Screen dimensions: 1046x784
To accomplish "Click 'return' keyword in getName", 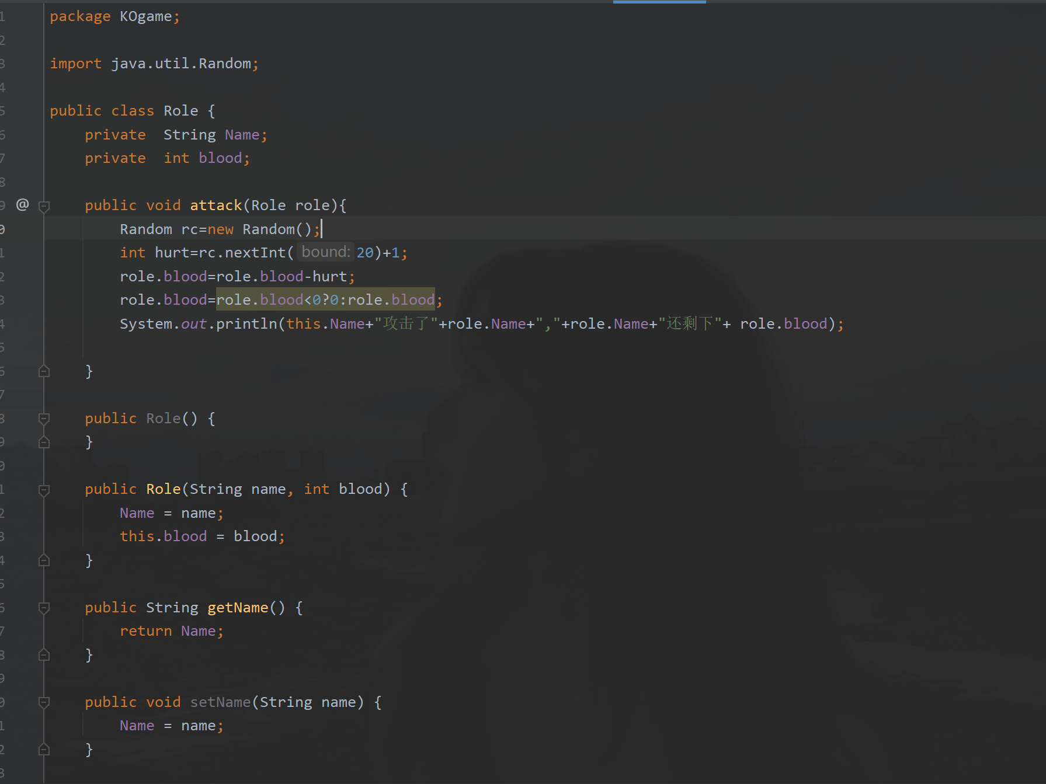I will click(x=146, y=631).
